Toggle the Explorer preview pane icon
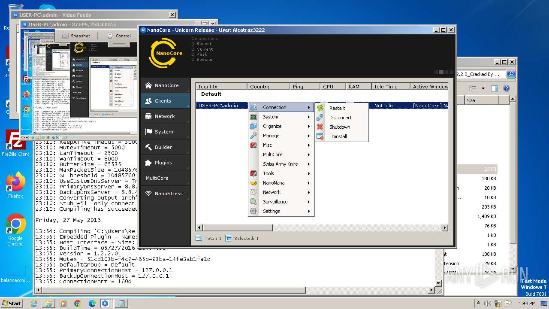 tap(495, 88)
